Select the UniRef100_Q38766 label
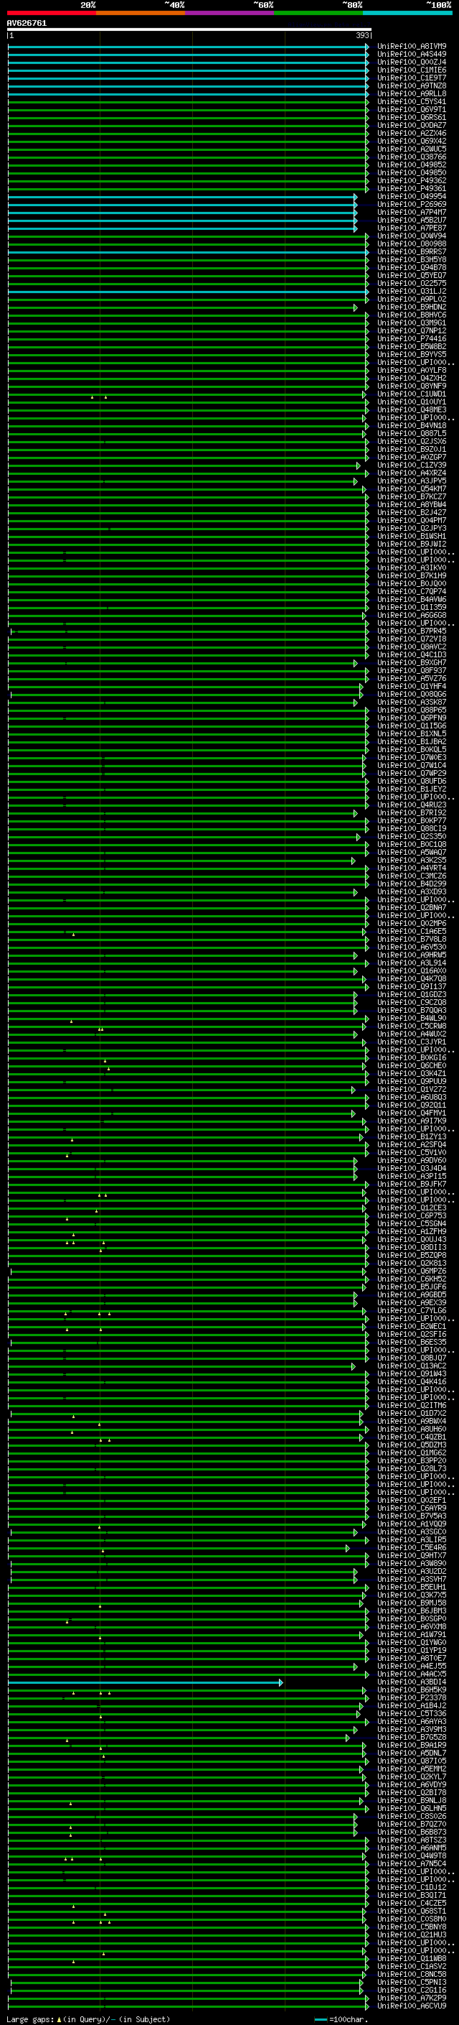The height and width of the screenshot is (2025, 459). coord(412,157)
